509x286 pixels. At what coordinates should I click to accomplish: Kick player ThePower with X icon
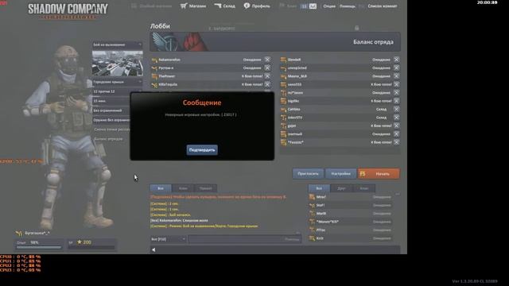[x=267, y=76]
